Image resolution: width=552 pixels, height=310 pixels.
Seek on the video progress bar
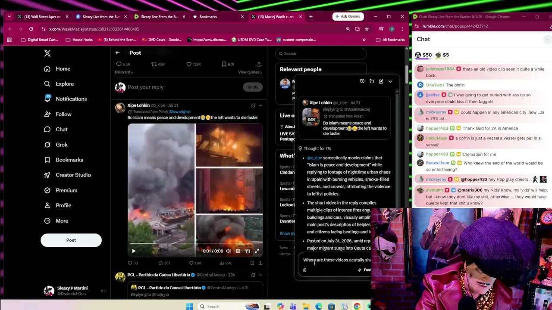(x=195, y=244)
